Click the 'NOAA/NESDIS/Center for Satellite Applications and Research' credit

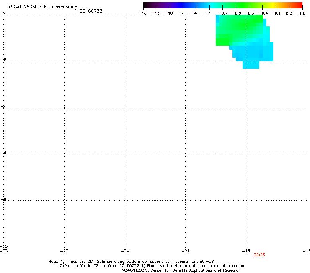pos(181,270)
